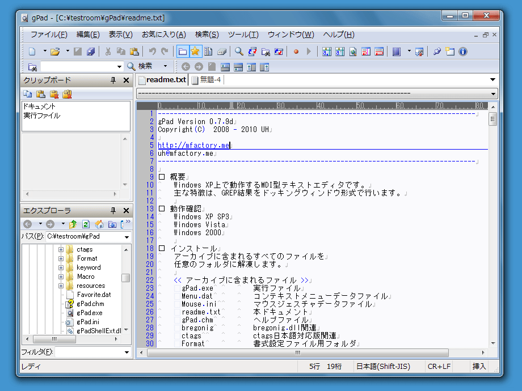Close the エクスプローラ panel
The height and width of the screenshot is (391, 522).
pyautogui.click(x=126, y=210)
